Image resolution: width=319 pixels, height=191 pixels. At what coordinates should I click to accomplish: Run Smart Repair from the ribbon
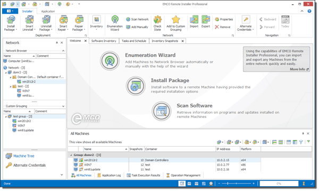coord(63,23)
